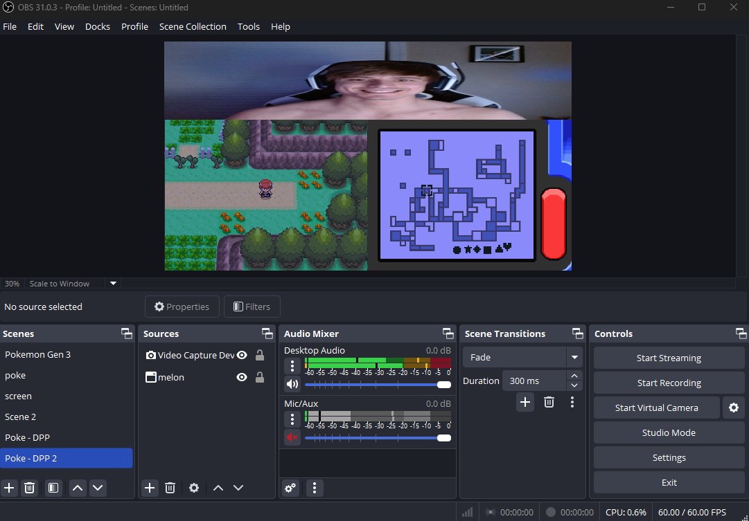Select the Scene 2 scene
The image size is (749, 521).
(67, 417)
